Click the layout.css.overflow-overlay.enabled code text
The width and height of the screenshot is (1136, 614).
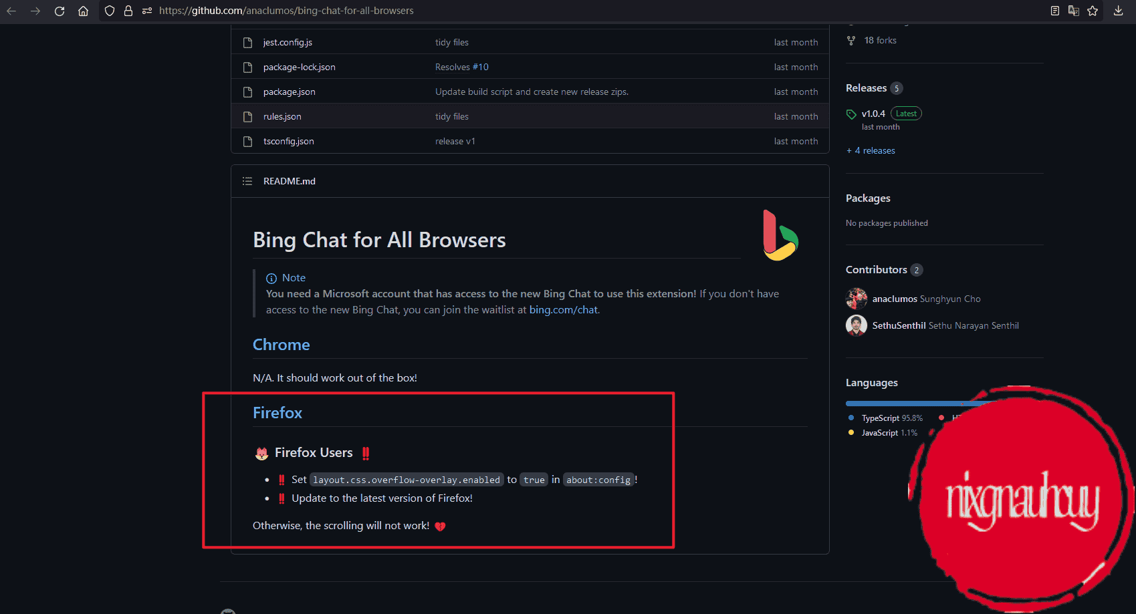point(407,480)
